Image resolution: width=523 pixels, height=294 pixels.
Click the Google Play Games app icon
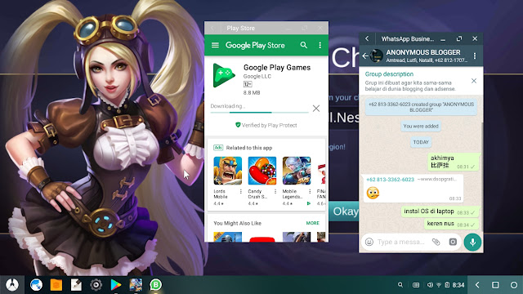[x=224, y=75]
